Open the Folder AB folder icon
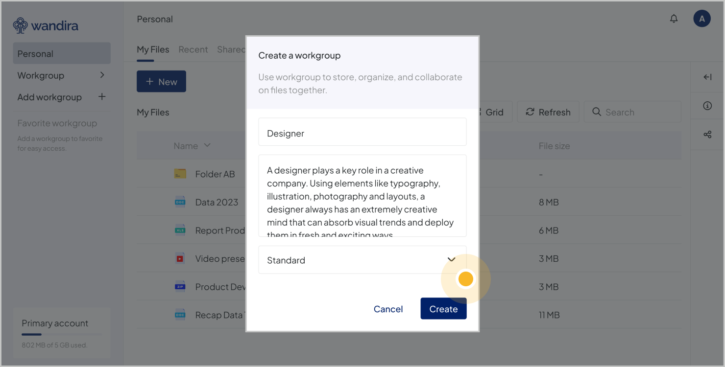The height and width of the screenshot is (367, 725). (180, 174)
